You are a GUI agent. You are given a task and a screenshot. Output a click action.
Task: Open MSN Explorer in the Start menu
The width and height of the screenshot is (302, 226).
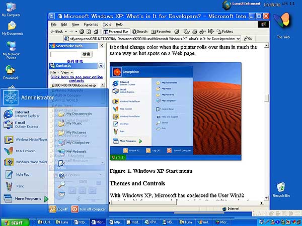coord(20,151)
